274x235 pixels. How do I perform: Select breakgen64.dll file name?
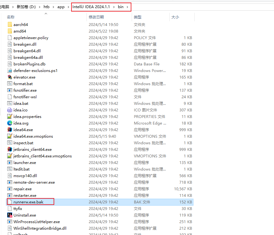pyautogui.click(x=27, y=51)
